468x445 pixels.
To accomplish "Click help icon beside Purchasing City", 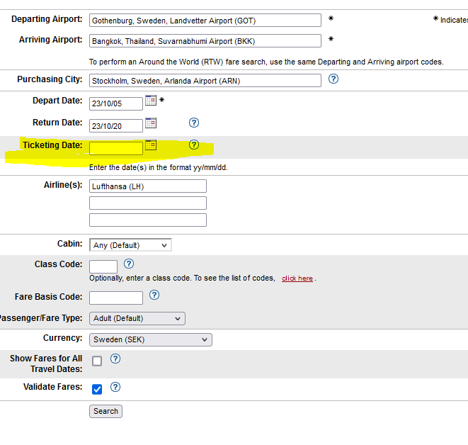I will coord(333,79).
